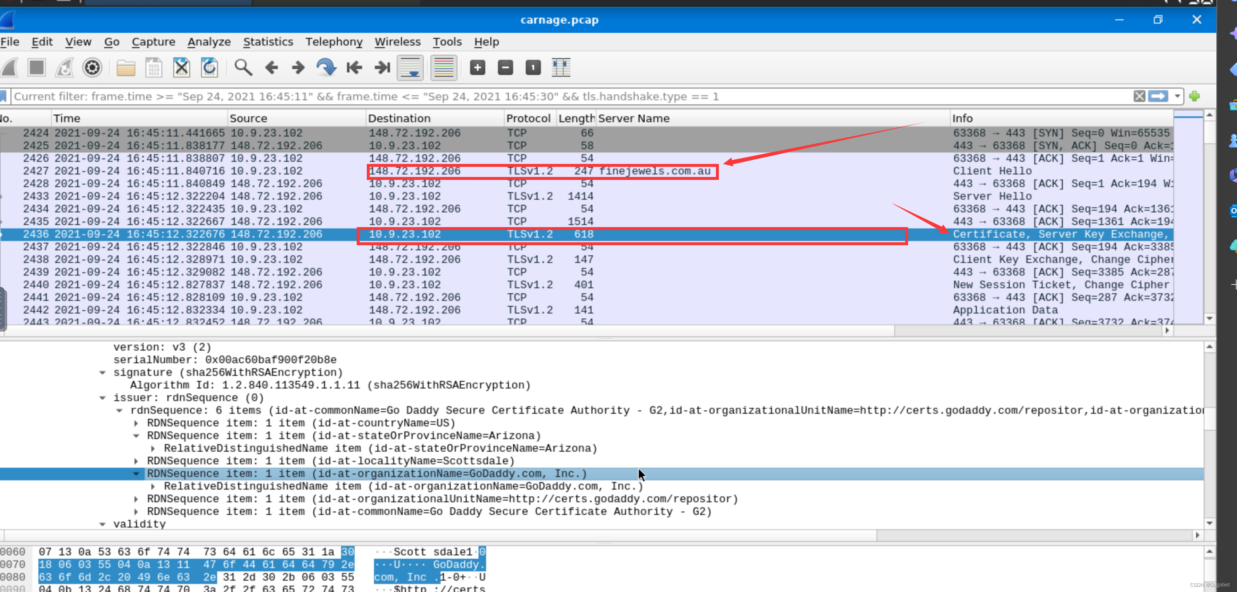Toggle packet list colorization
The image size is (1237, 592).
point(444,68)
